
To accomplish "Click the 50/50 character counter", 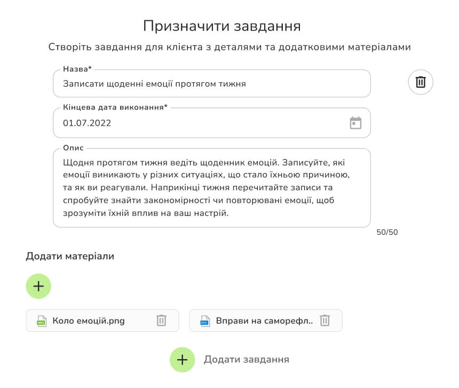I will coord(386,232).
